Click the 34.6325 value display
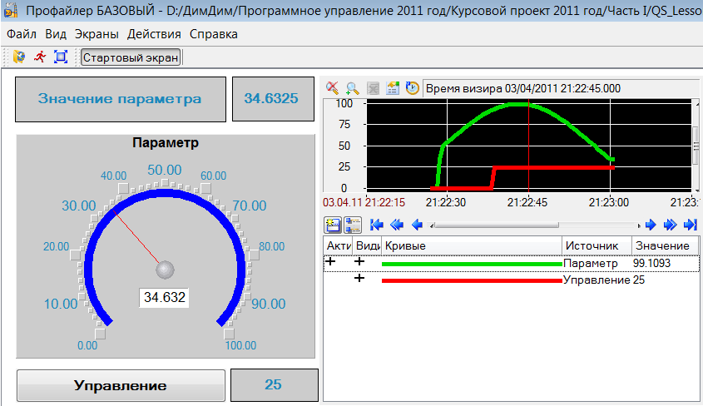The width and height of the screenshot is (703, 406). pos(273,98)
